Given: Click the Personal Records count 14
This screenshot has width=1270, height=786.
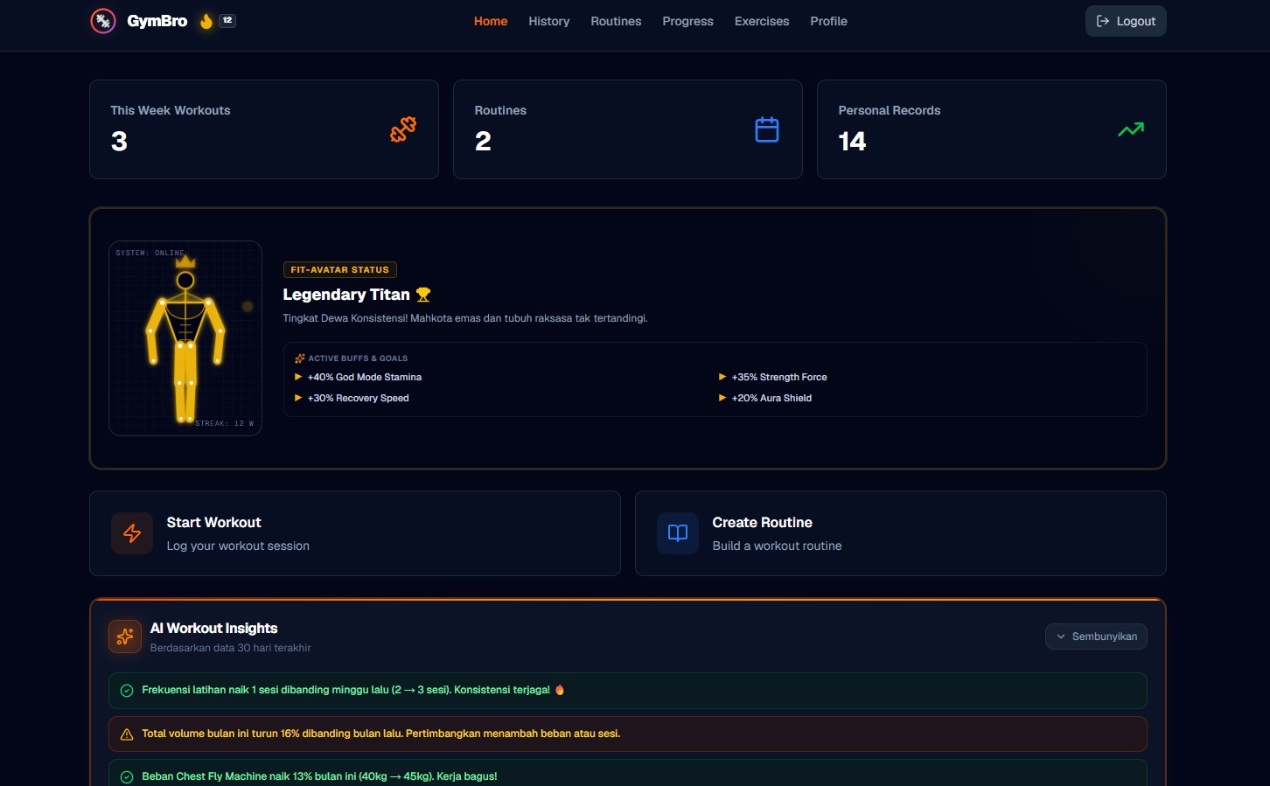Looking at the screenshot, I should [x=852, y=142].
